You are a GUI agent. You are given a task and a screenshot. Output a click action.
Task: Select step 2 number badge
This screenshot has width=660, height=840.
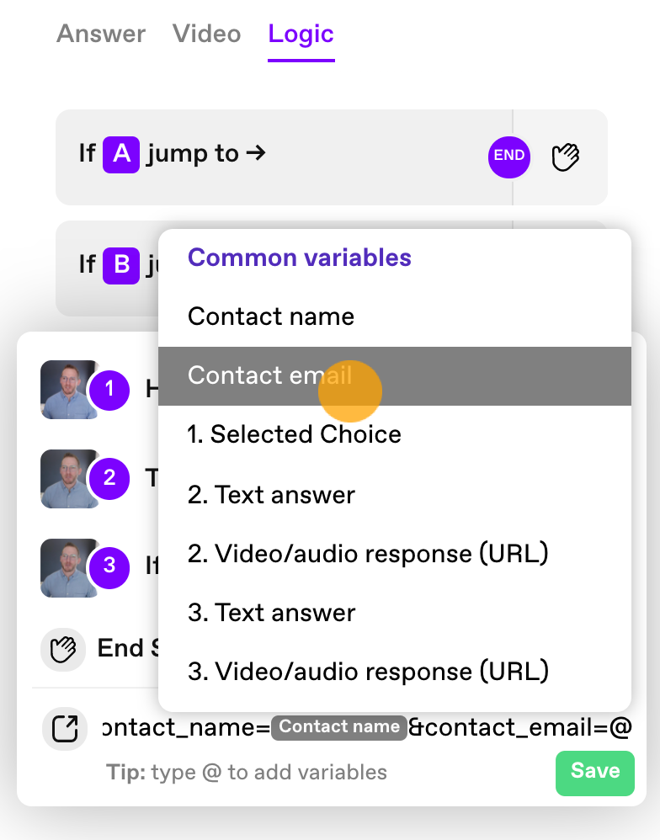(x=109, y=478)
